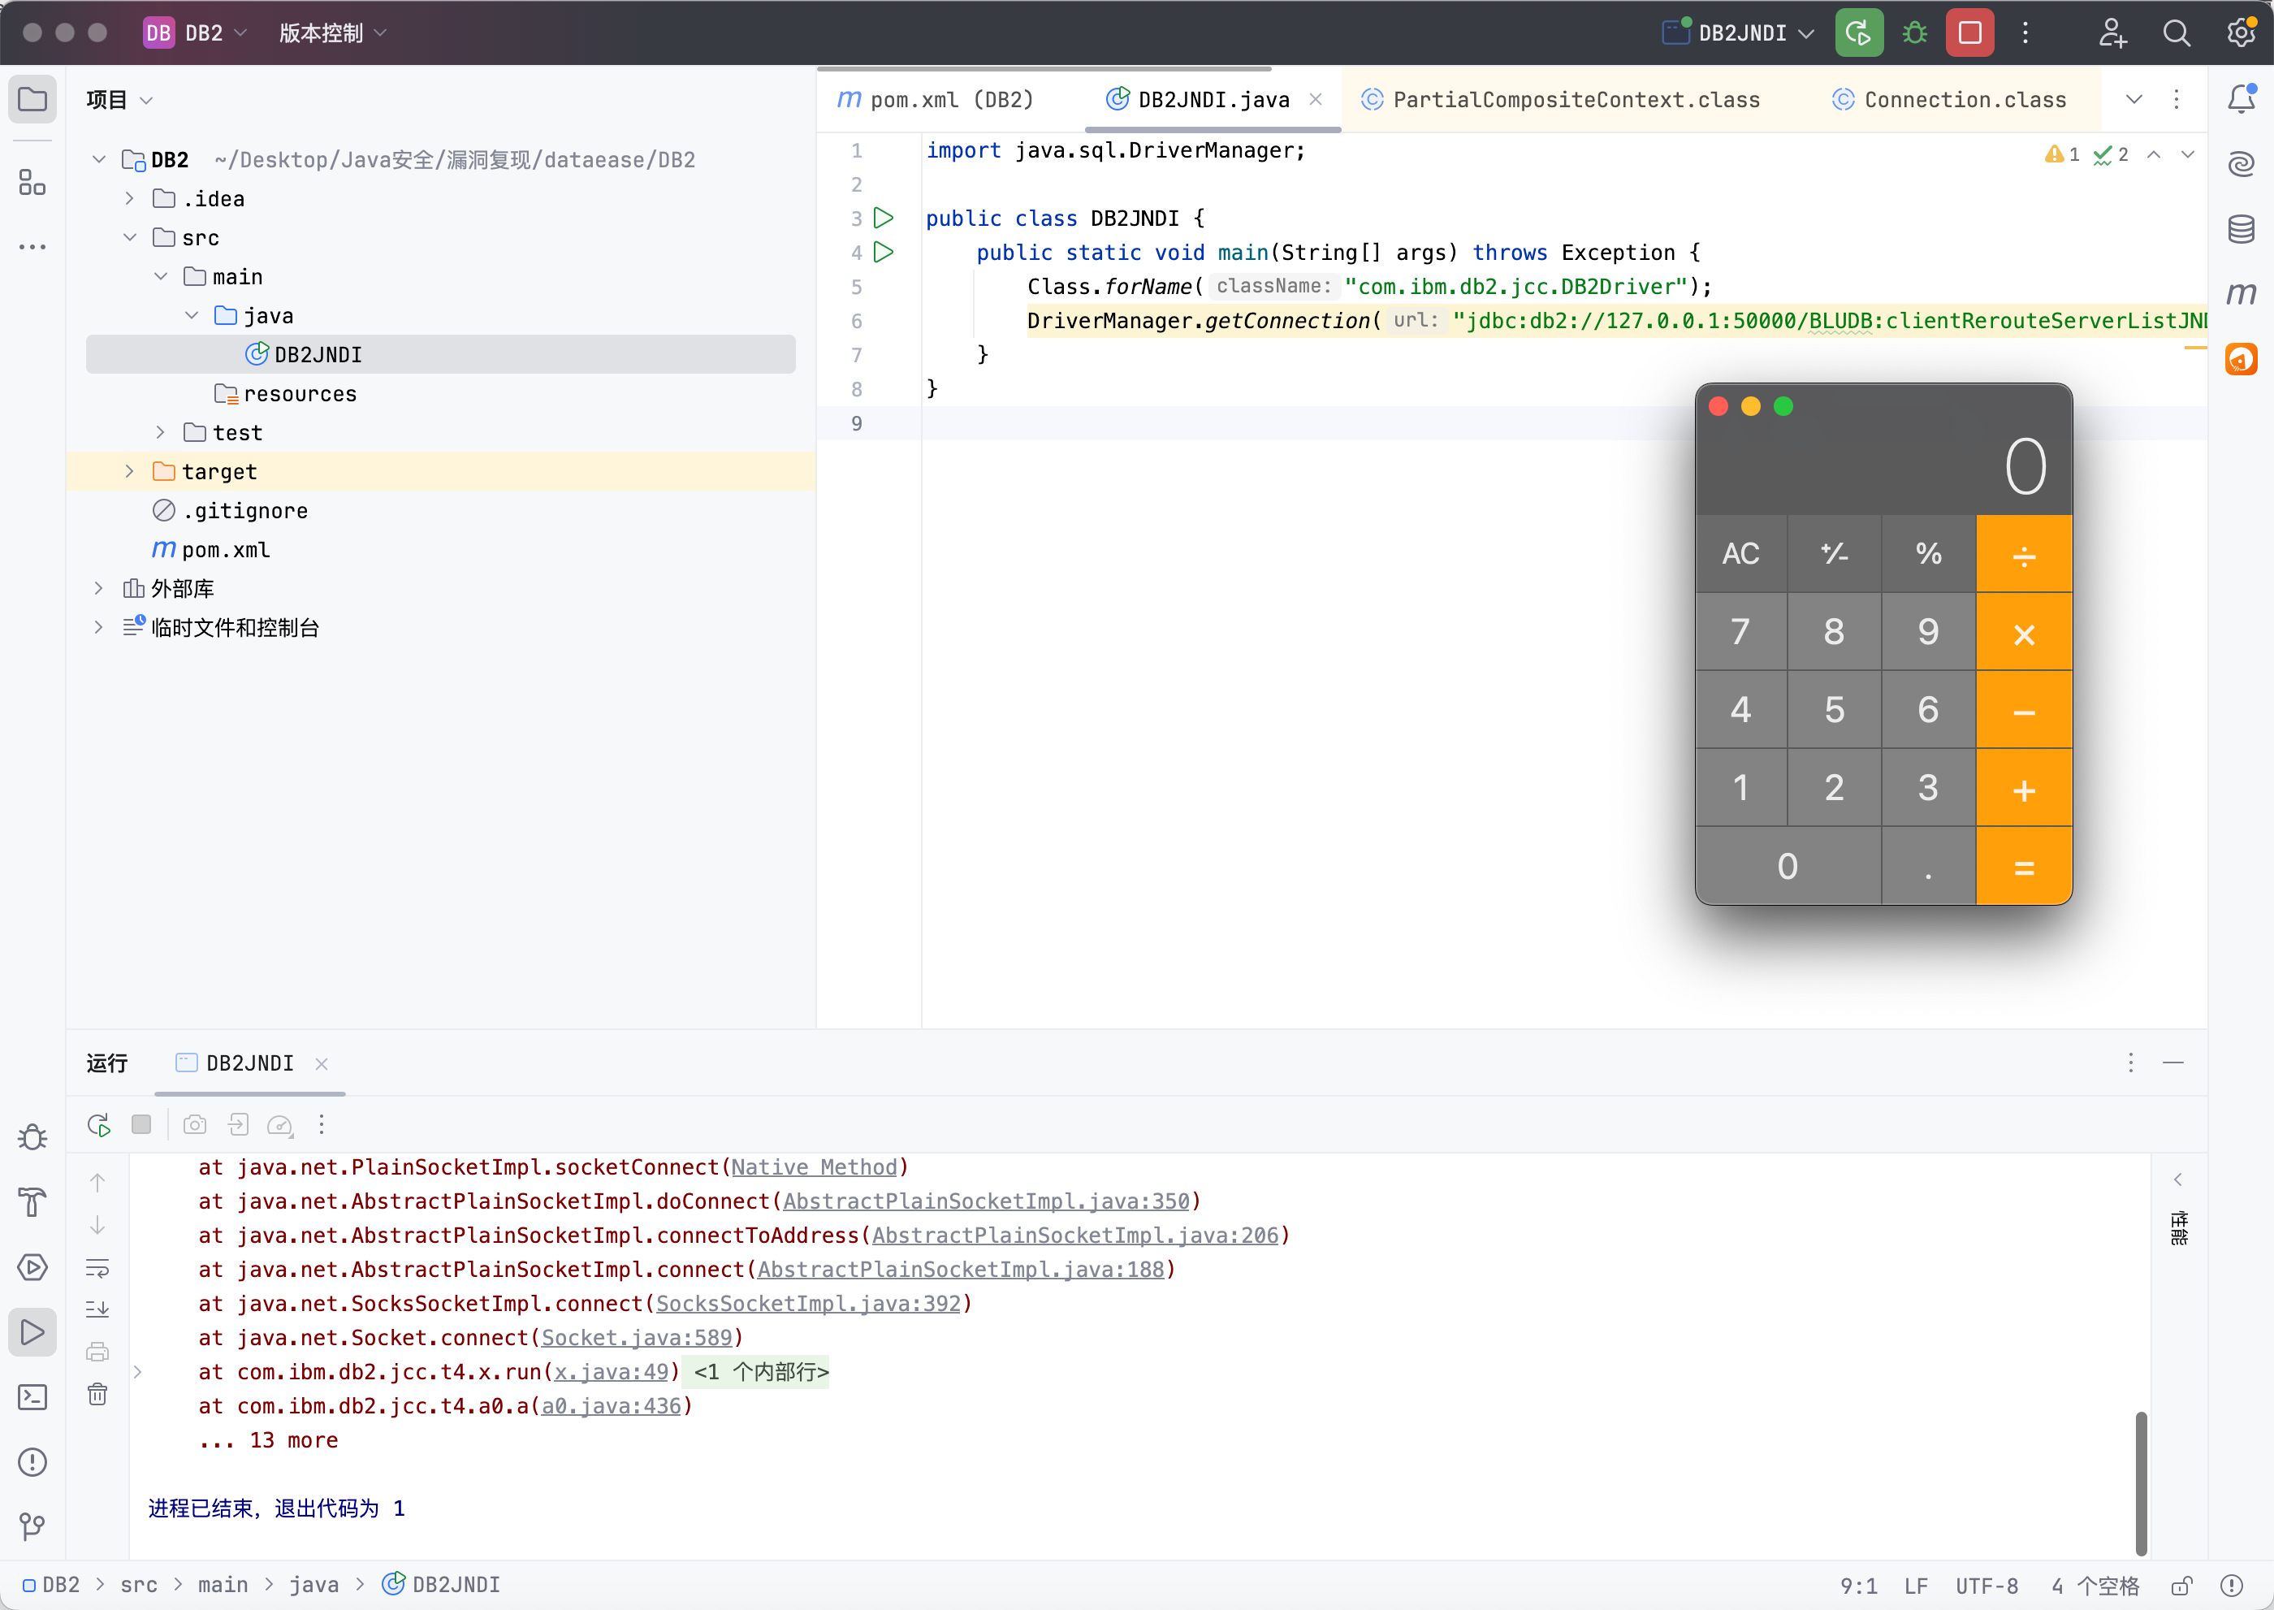Open the Problems tool window
Screen dimensions: 2274x1610
coord(32,1462)
